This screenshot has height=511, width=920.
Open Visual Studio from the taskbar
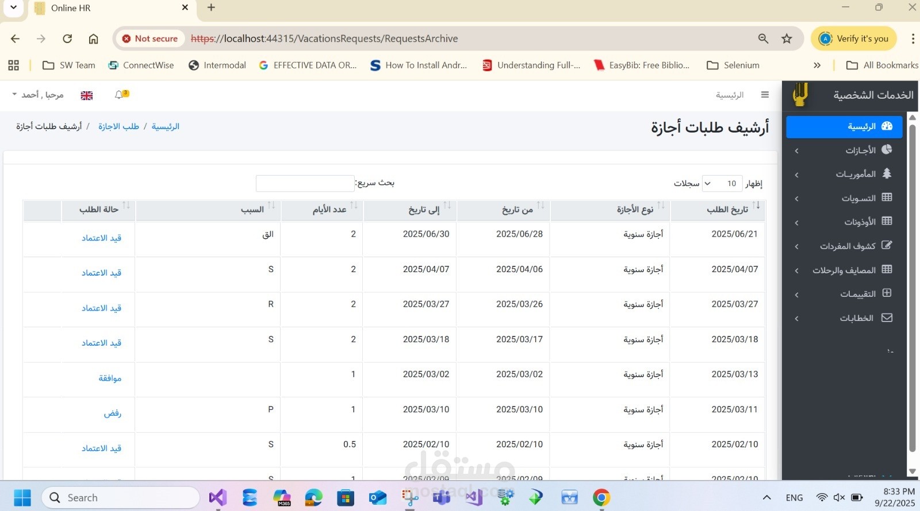coord(218,497)
